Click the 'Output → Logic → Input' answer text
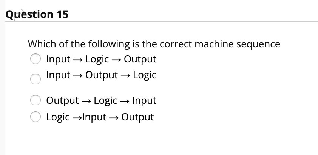 coord(101,101)
